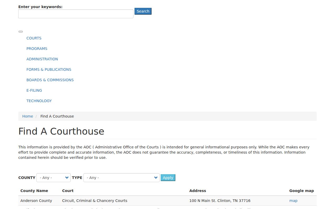
Task: Click the Google map column header
Action: tap(301, 191)
